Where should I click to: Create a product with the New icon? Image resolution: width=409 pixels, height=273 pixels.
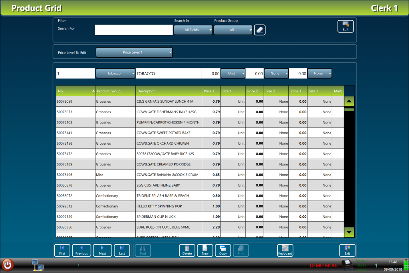pyautogui.click(x=205, y=250)
